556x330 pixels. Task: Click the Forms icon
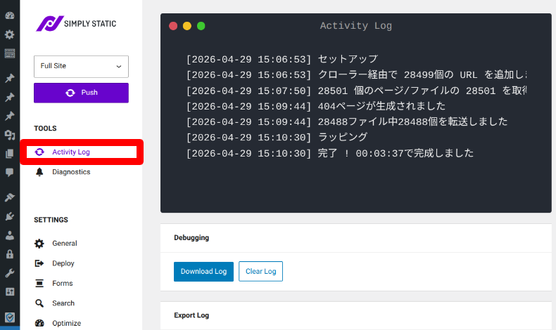pos(39,283)
